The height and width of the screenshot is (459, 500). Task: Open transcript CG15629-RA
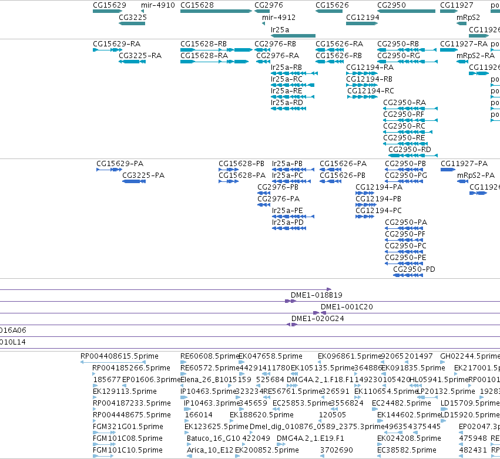[x=117, y=43]
